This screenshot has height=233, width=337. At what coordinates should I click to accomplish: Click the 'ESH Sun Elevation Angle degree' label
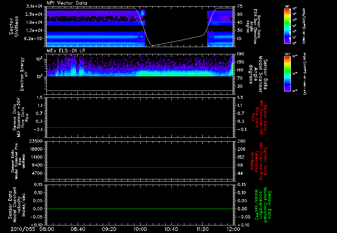coord(253,26)
